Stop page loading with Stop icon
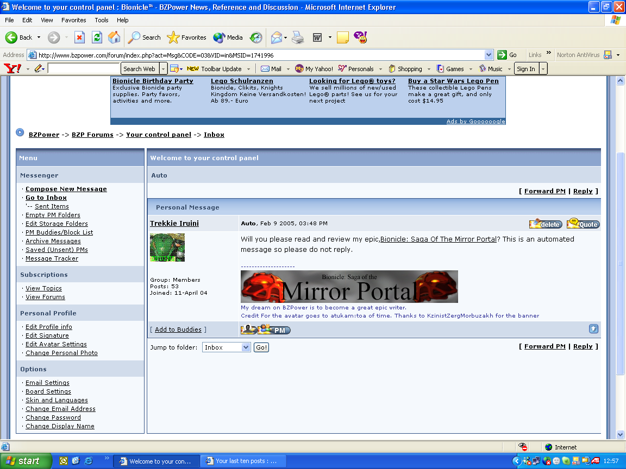The width and height of the screenshot is (626, 469). pos(79,37)
